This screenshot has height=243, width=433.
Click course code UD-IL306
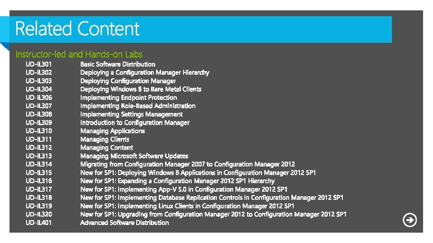coord(39,98)
